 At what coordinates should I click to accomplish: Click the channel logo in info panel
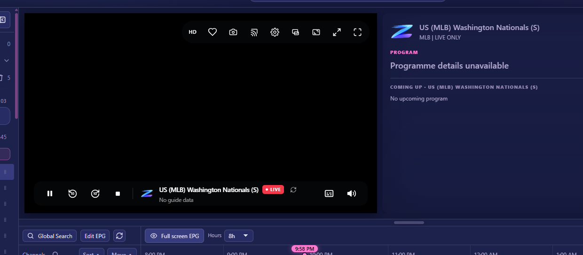pos(402,32)
